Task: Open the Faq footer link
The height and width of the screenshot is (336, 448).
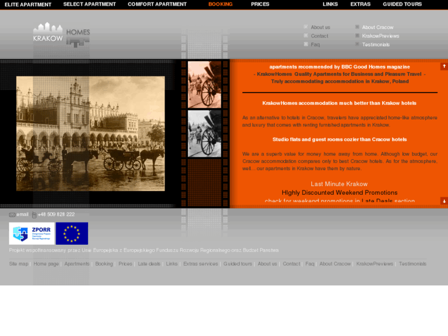Action: [x=310, y=264]
